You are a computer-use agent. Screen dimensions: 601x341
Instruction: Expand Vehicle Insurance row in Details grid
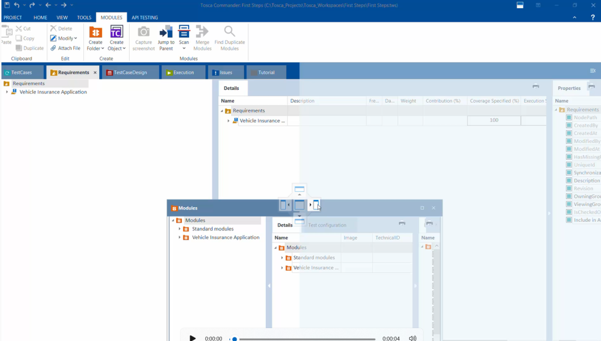(228, 121)
